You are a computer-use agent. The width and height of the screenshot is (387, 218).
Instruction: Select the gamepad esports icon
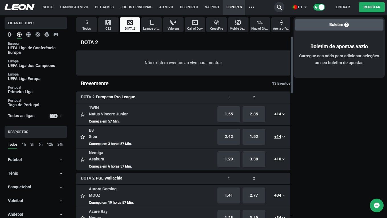coord(56,34)
